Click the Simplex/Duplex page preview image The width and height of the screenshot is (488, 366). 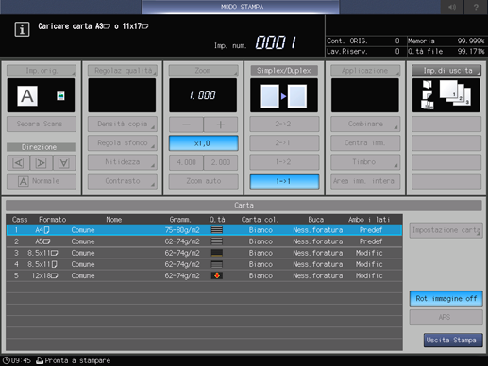tap(284, 95)
